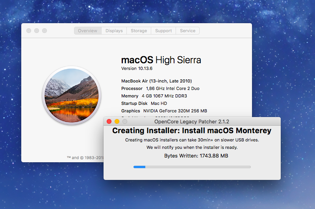
Task: Minimize the About This Mac window
Action: tap(37, 31)
